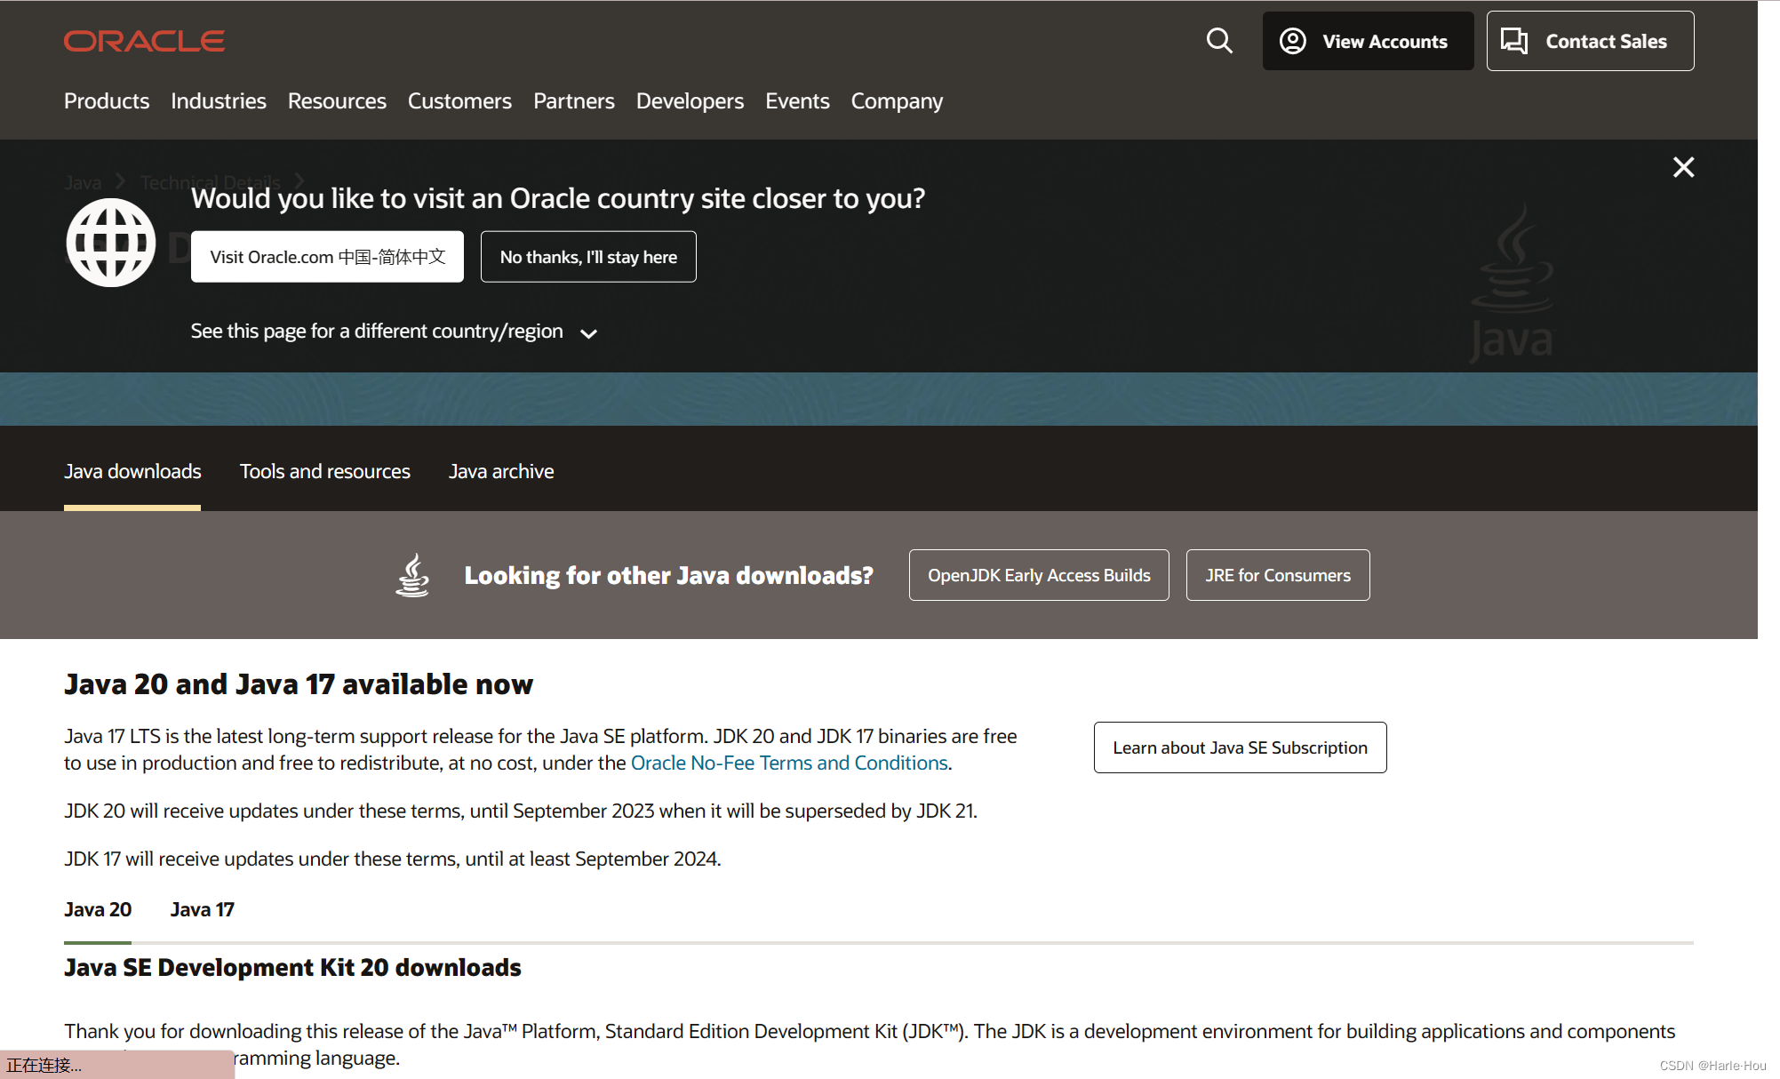Screen dimensions: 1780x1079
Task: Click the chat icon in Contact Sales
Action: pyautogui.click(x=1514, y=41)
